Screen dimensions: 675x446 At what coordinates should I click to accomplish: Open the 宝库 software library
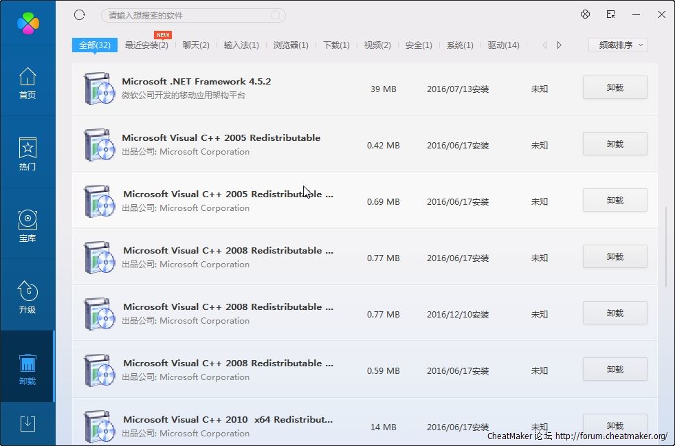27,226
